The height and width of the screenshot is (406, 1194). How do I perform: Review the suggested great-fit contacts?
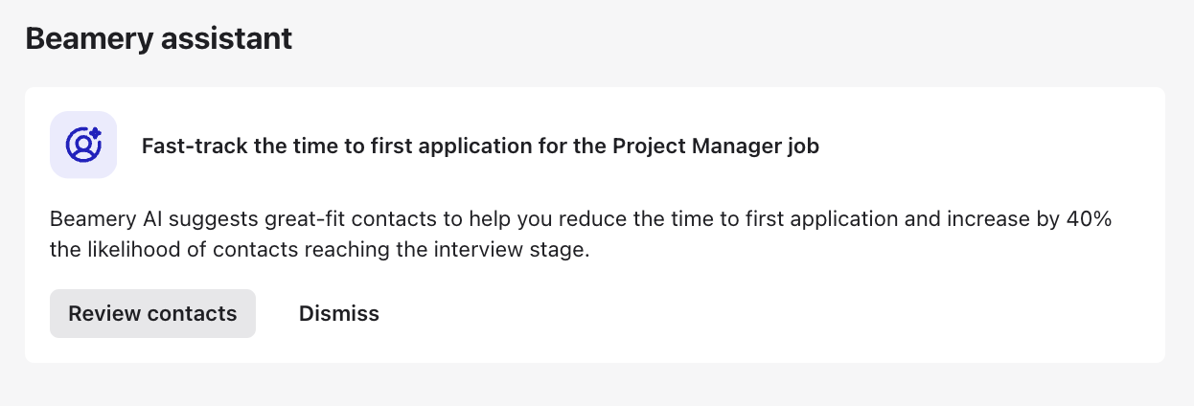[152, 313]
